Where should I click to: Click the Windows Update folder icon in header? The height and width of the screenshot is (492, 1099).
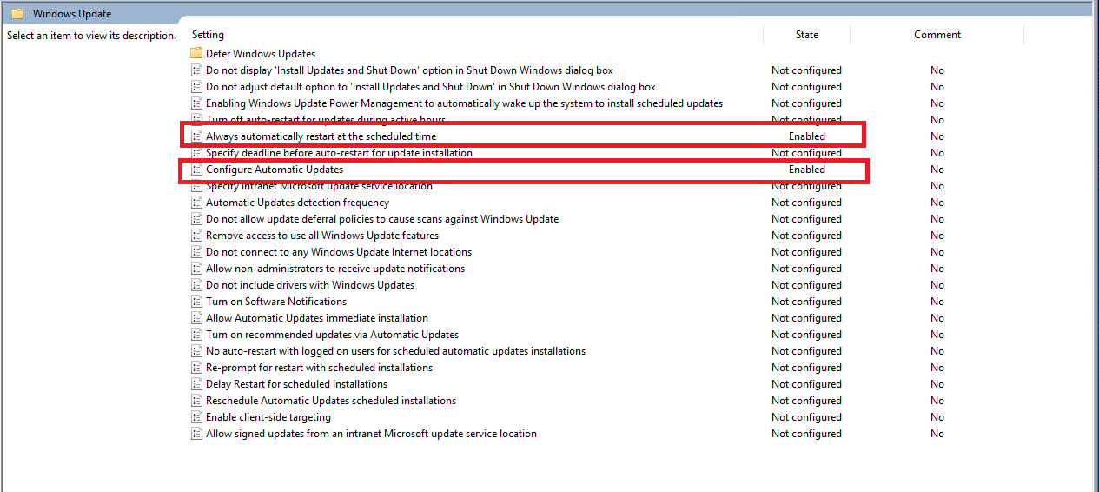click(x=17, y=14)
